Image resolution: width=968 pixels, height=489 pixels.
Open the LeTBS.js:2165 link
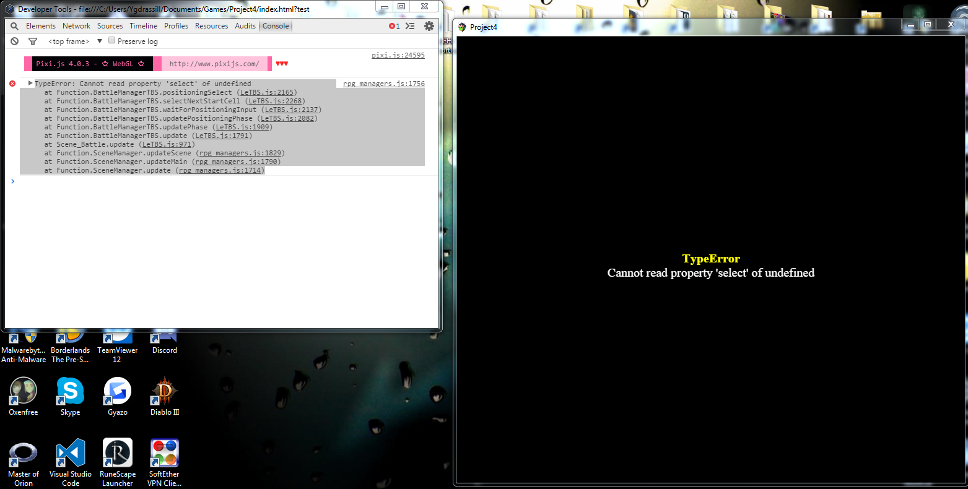pyautogui.click(x=267, y=92)
